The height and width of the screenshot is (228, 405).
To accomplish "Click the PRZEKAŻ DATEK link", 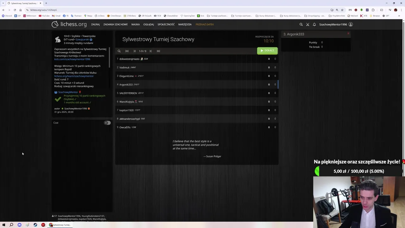I will tap(205, 24).
